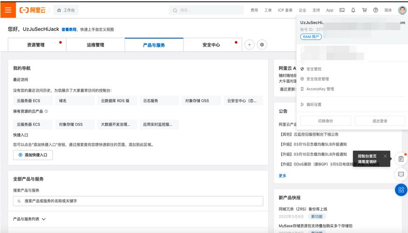Click the 更多 announcements link
The image size is (408, 233).
(x=282, y=176)
